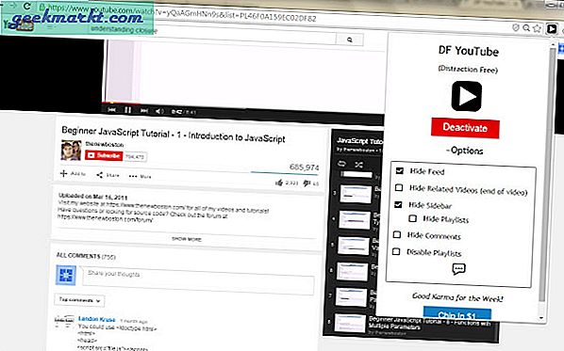The image size is (564, 351).
Task: Skip to the previous video in player
Action: pyautogui.click(x=112, y=109)
